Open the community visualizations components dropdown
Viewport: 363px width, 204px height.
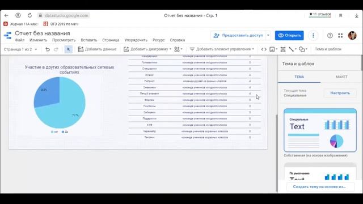point(178,49)
